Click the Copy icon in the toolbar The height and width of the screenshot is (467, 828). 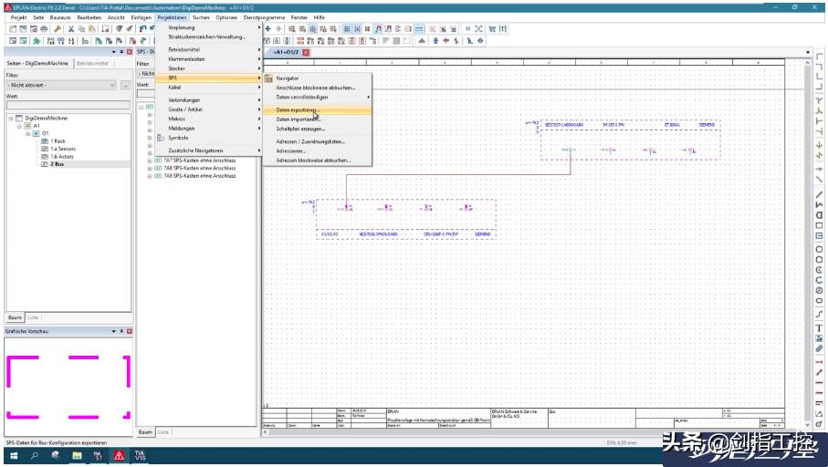click(x=81, y=28)
